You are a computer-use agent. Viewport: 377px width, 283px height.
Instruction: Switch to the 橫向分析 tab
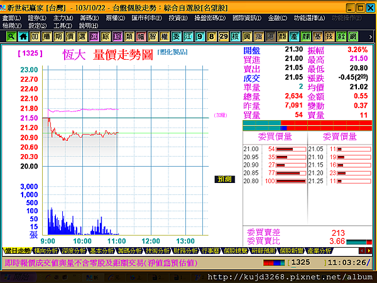(45, 251)
